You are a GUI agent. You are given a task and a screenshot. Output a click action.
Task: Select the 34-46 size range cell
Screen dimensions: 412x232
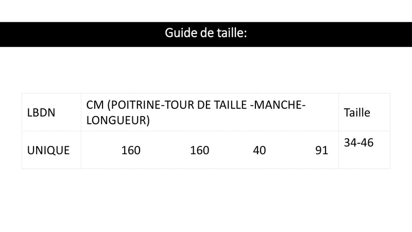pyautogui.click(x=358, y=143)
